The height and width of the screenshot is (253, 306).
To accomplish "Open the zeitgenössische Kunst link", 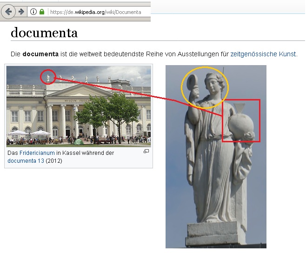I will (263, 54).
